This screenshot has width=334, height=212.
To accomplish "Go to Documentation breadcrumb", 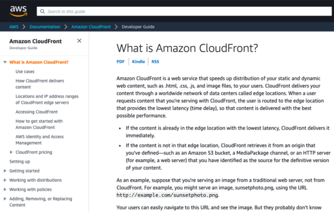I will point(45,27).
